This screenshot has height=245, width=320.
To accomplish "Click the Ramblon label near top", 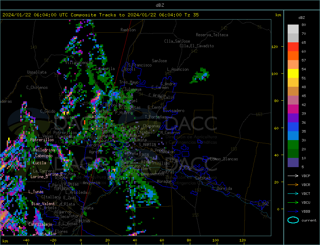I will pyautogui.click(x=128, y=30).
